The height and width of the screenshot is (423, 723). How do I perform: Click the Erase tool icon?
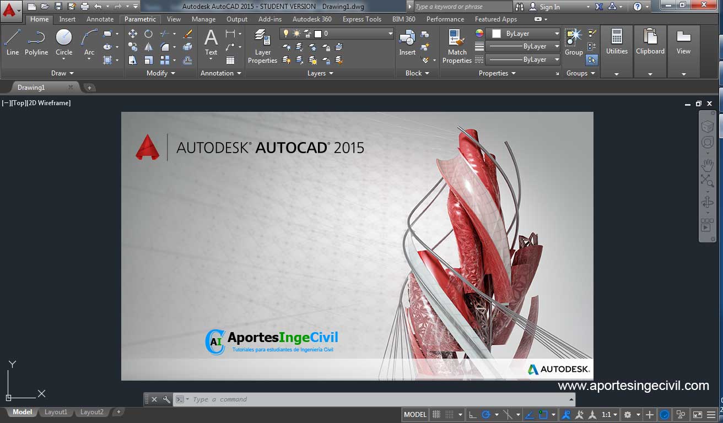click(x=188, y=34)
